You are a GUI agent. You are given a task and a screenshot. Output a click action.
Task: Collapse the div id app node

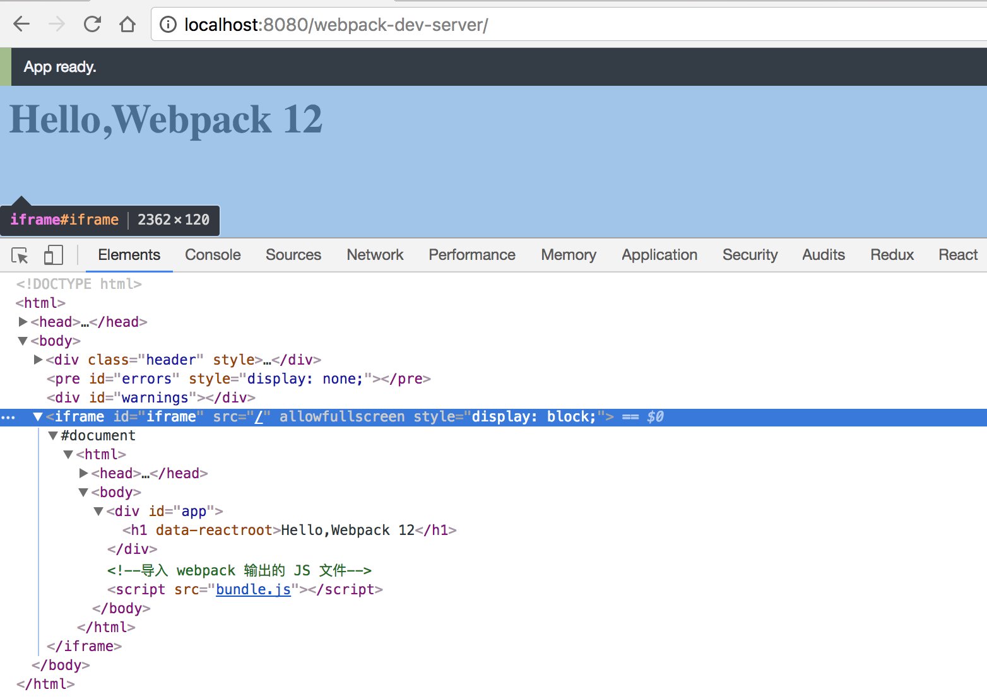[98, 511]
